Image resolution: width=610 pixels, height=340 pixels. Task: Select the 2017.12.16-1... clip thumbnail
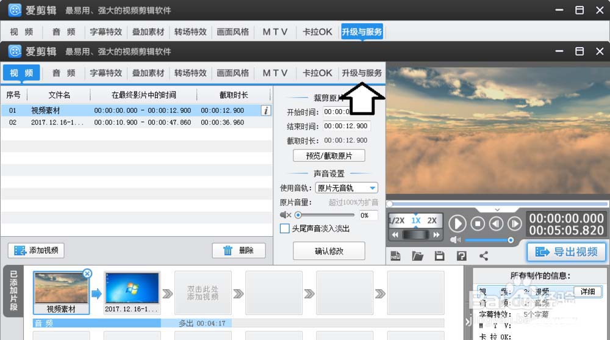132,293
